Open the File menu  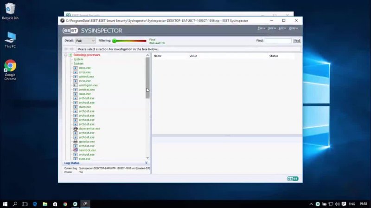pos(261,28)
